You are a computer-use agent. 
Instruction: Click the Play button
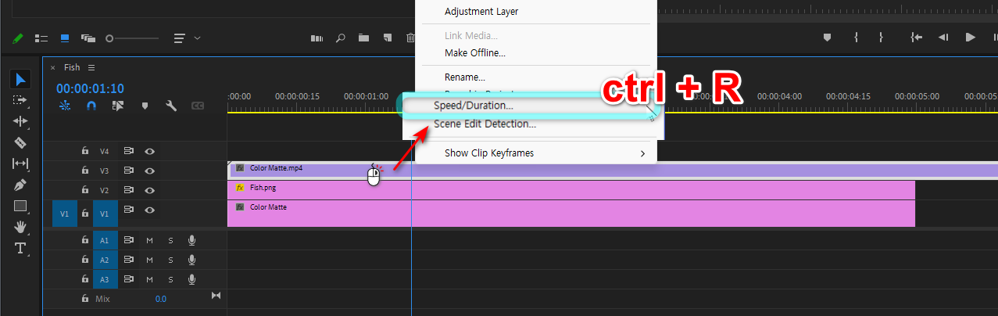click(x=970, y=38)
